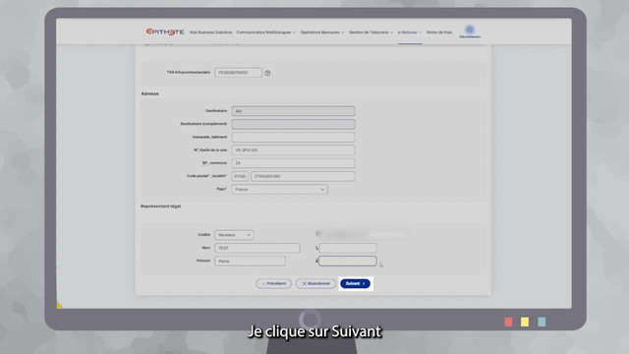Image resolution: width=629 pixels, height=354 pixels.
Task: Click the Hub Business Solutions link
Action: coord(210,32)
